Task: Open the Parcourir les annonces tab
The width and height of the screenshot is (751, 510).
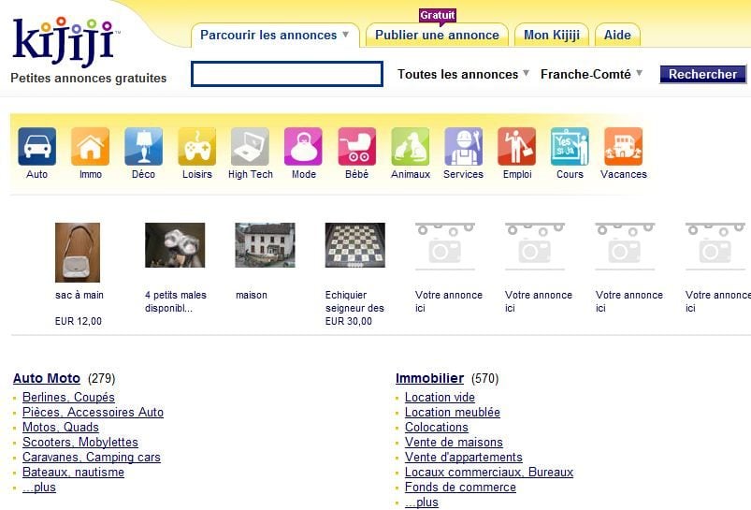Action: [275, 36]
